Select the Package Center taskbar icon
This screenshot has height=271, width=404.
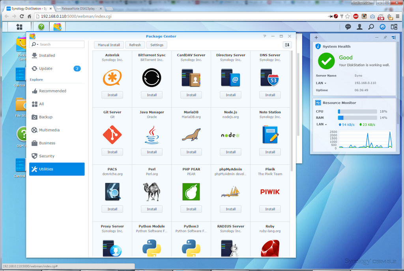57,27
